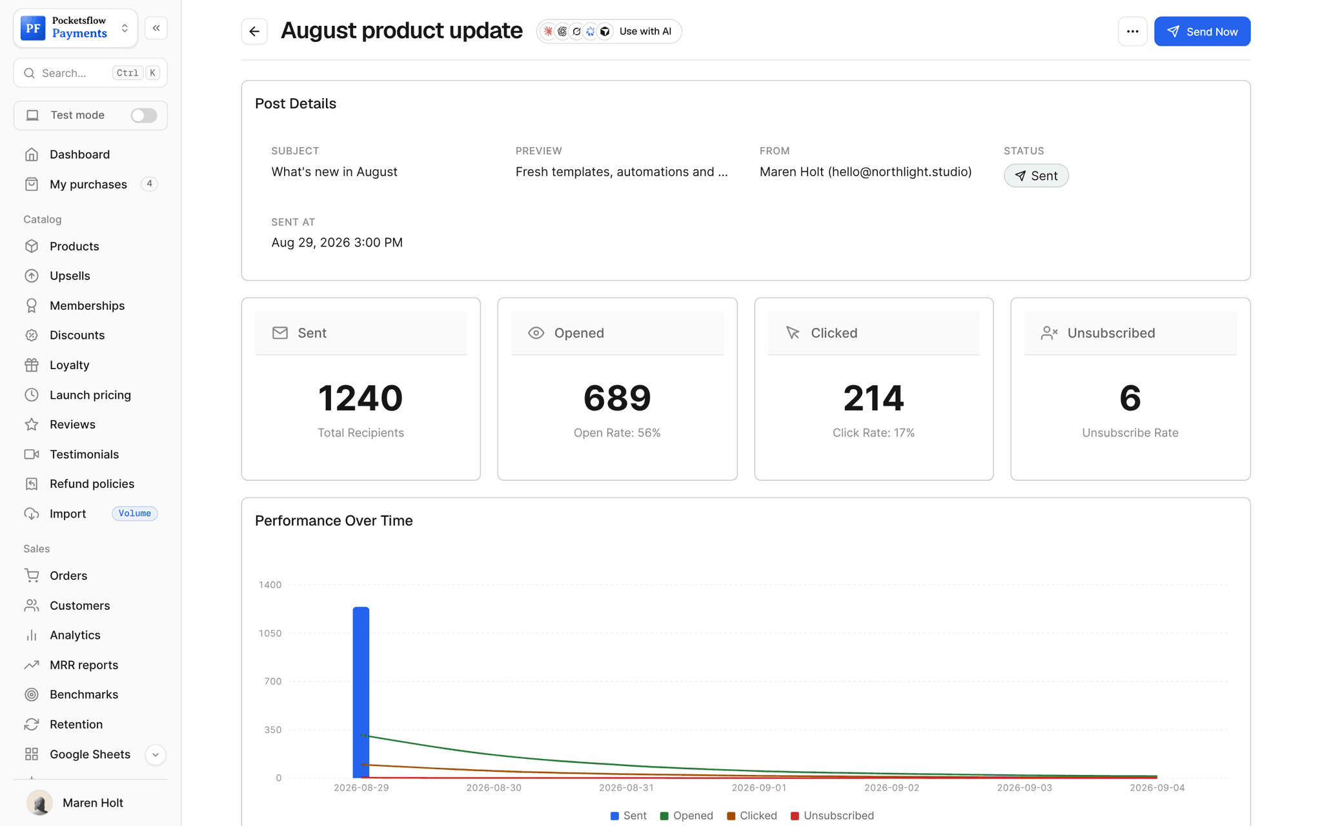Click the Orders cart icon
Screen dimensions: 1322x826
tap(32, 575)
